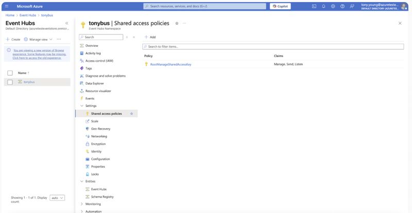Open Overview in resource menu
Viewport: 412px width, 213px height.
click(x=92, y=46)
